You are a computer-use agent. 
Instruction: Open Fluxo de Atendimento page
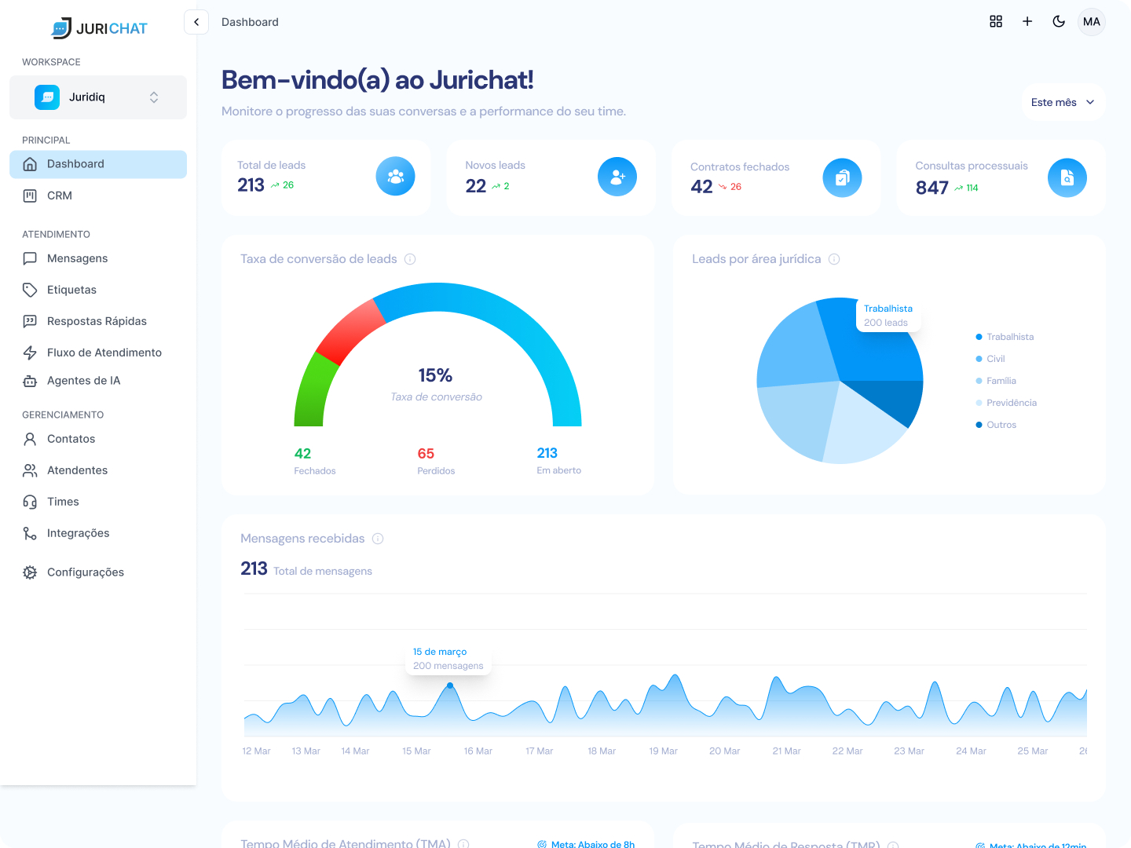(x=98, y=353)
